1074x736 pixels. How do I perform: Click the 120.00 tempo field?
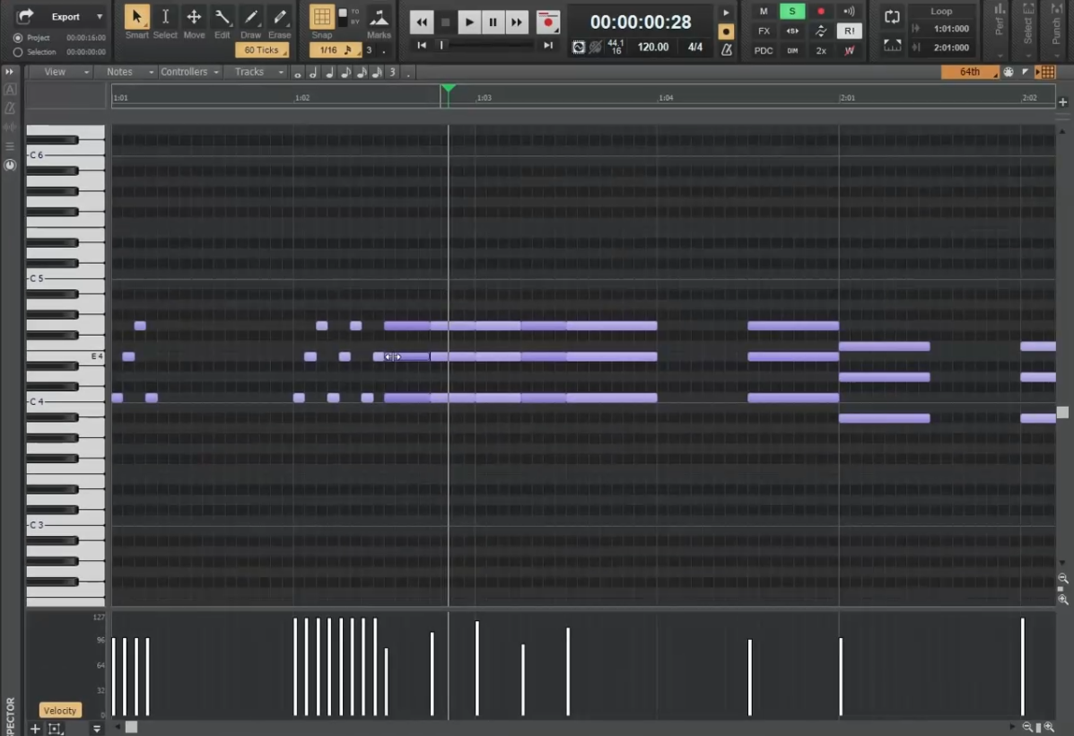pyautogui.click(x=653, y=48)
